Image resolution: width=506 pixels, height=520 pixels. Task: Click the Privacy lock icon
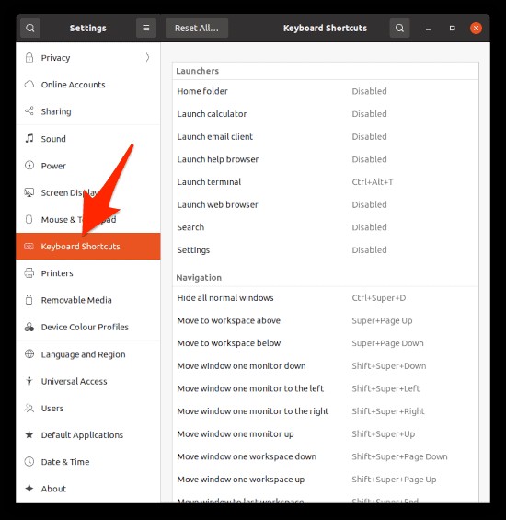(x=29, y=58)
